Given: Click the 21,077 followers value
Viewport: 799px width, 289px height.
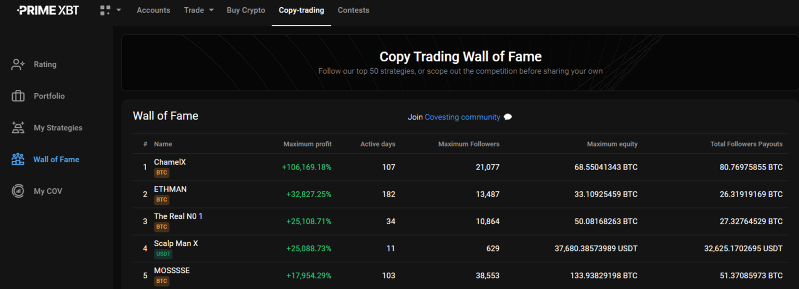Looking at the screenshot, I should tap(487, 167).
